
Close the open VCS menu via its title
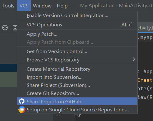click(x=24, y=6)
